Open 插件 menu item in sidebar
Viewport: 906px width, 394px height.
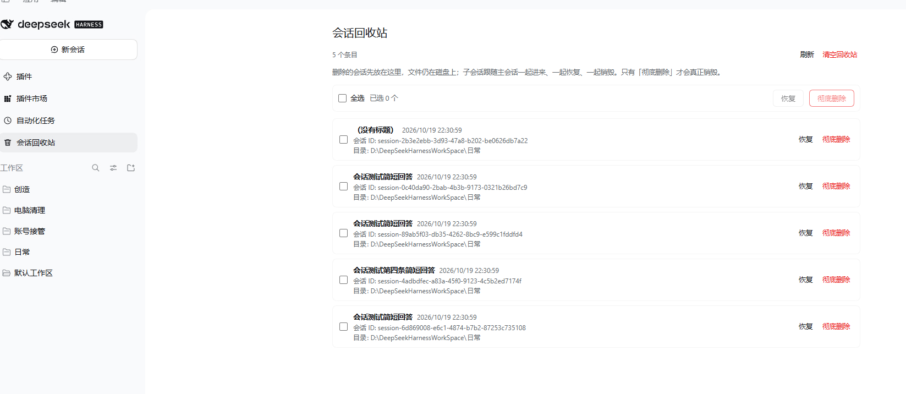pyautogui.click(x=69, y=76)
